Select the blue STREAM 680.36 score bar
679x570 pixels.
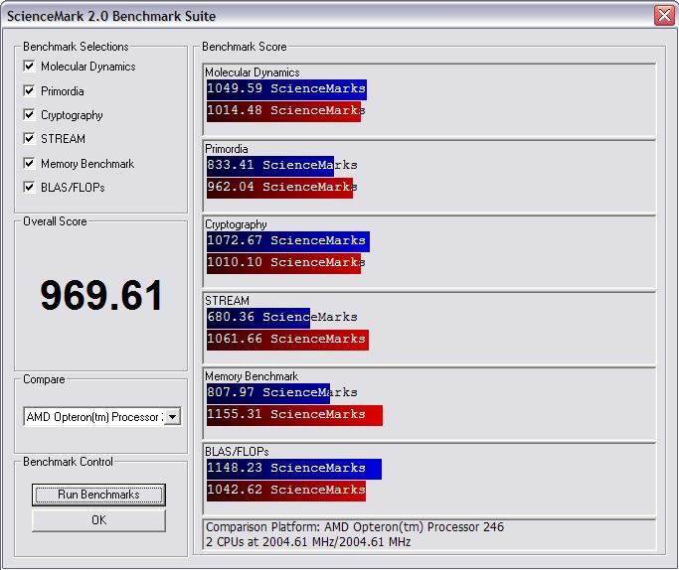point(258,318)
